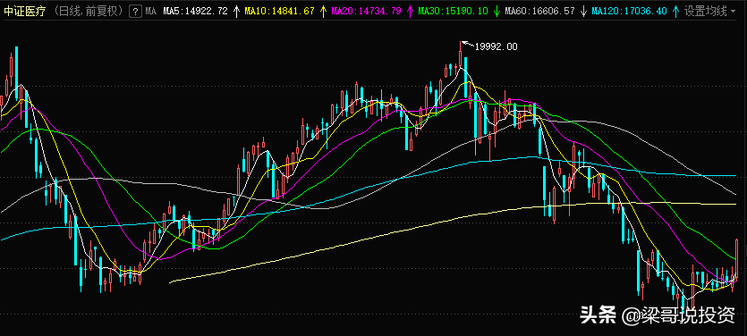Screen dimensions: 747x336
Task: Click the white MA5 up arrow
Action: 236,11
